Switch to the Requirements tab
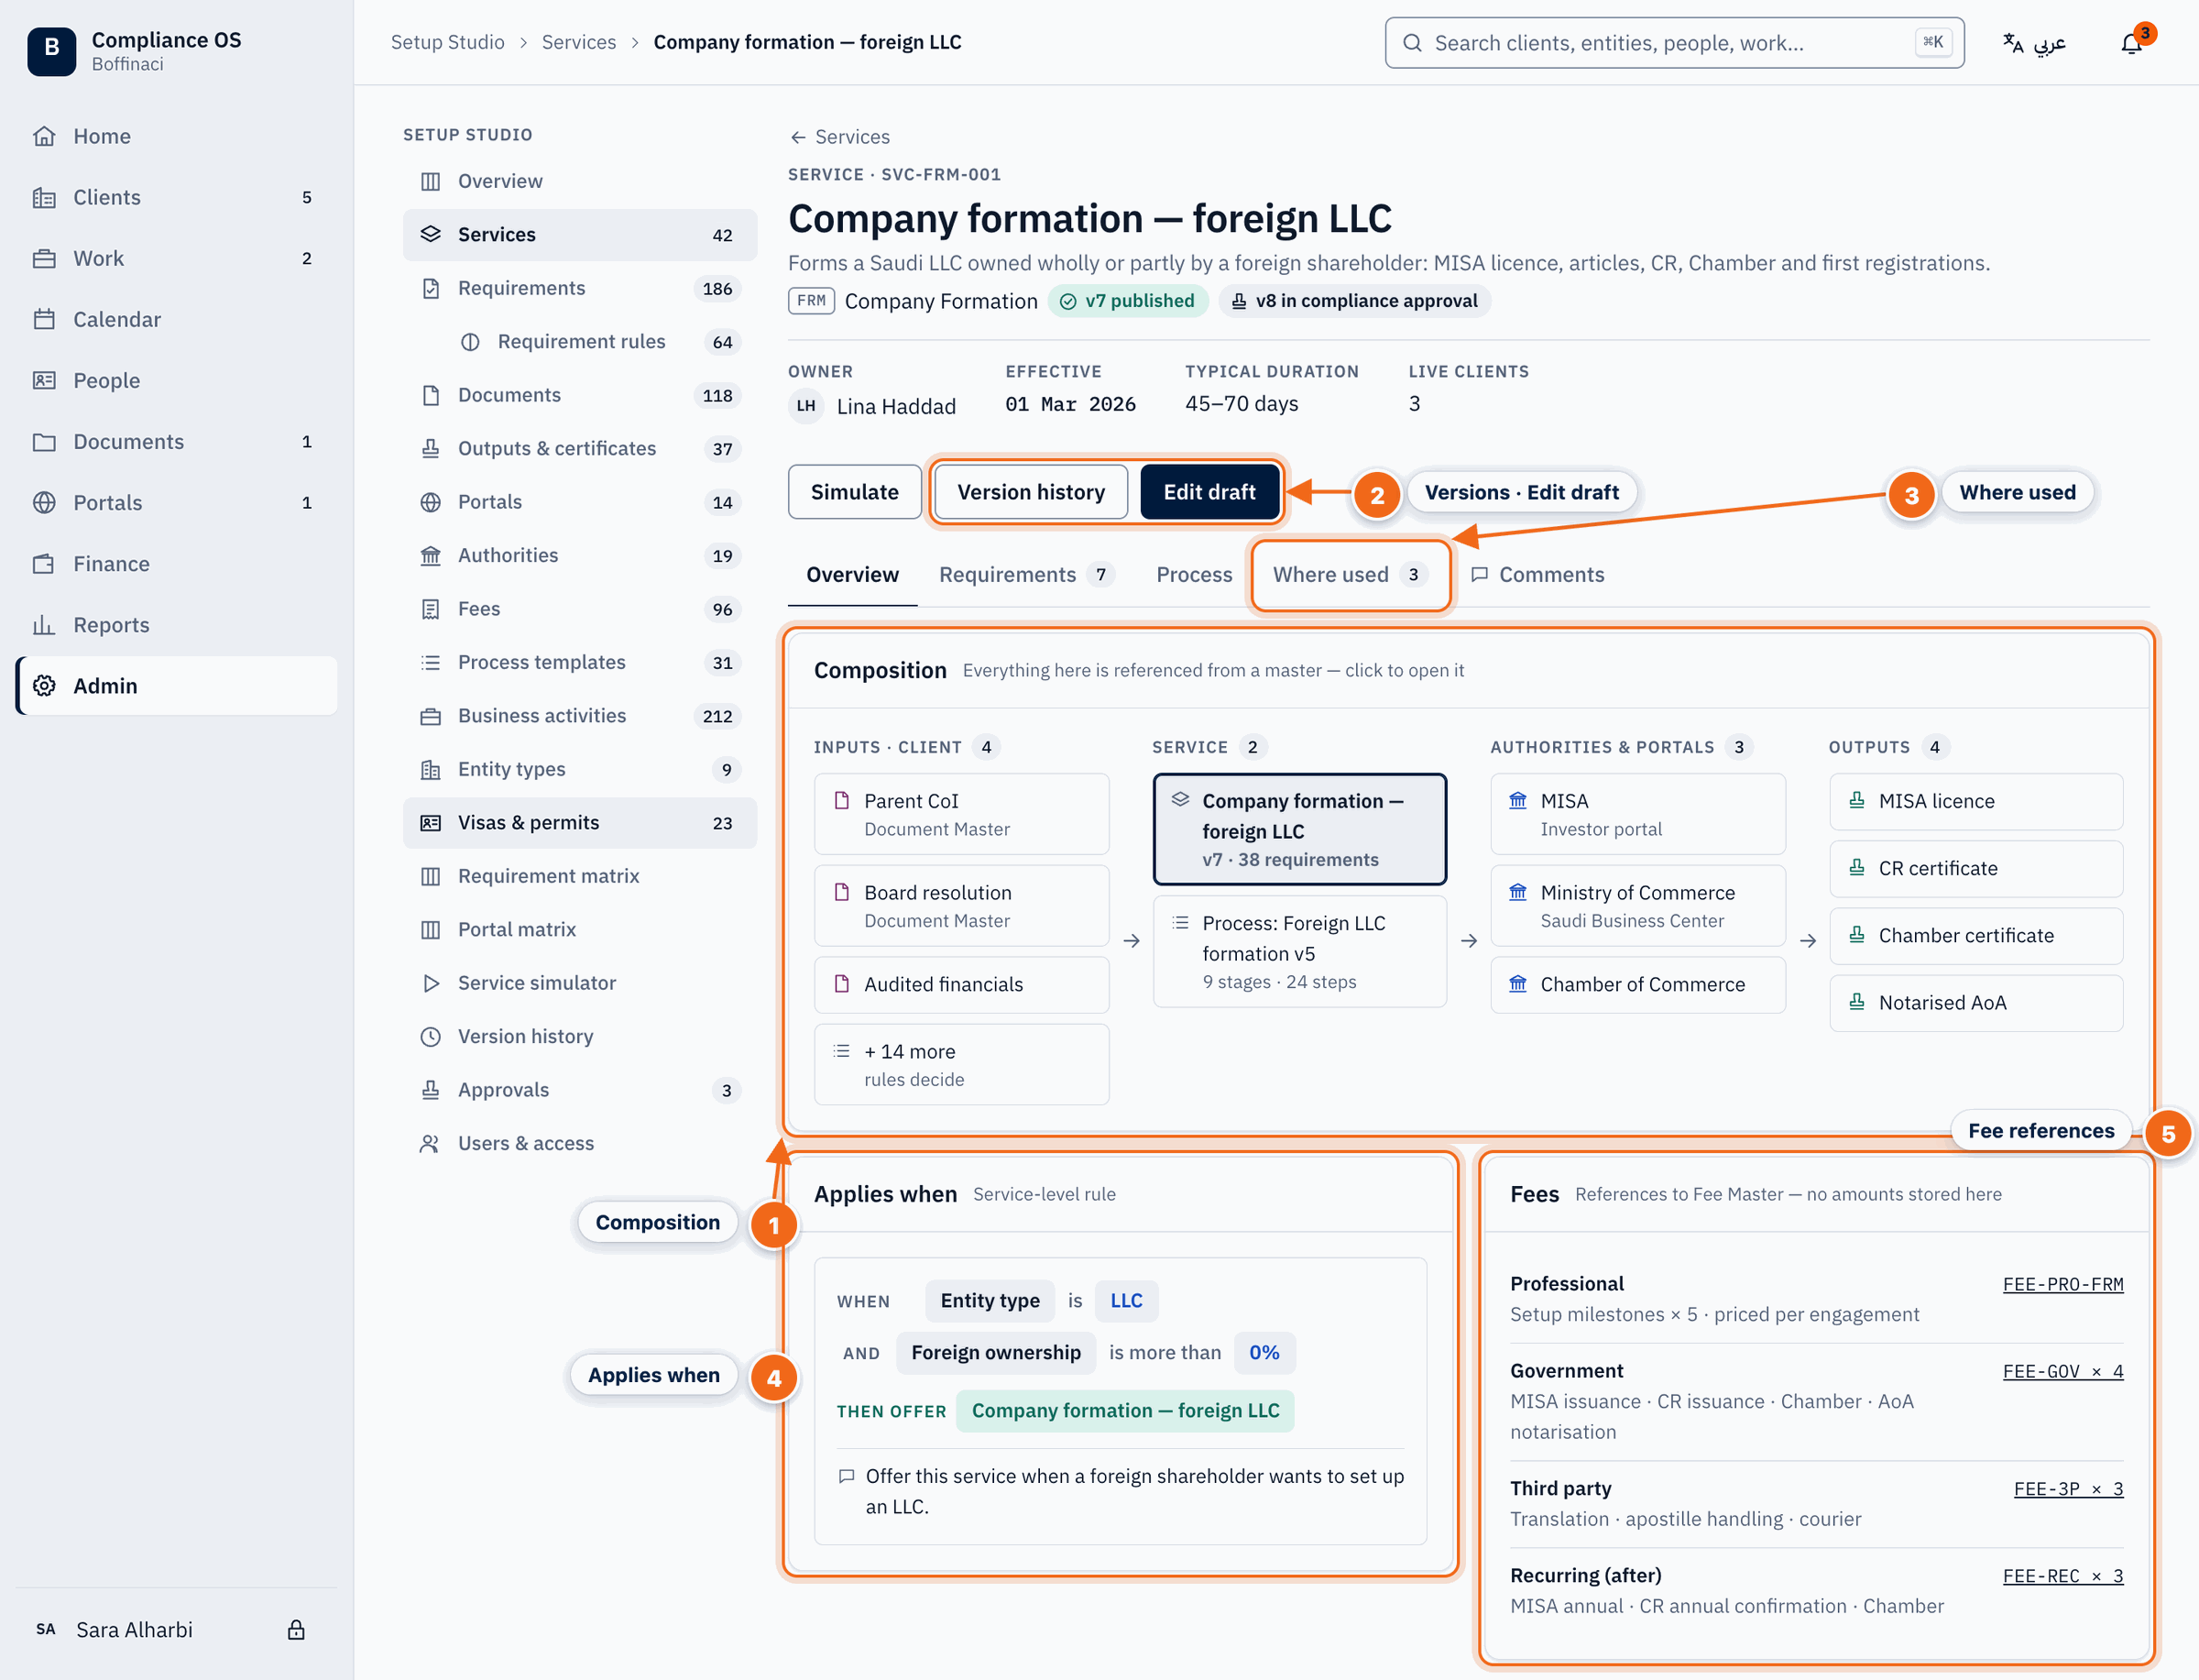 tap(1025, 574)
